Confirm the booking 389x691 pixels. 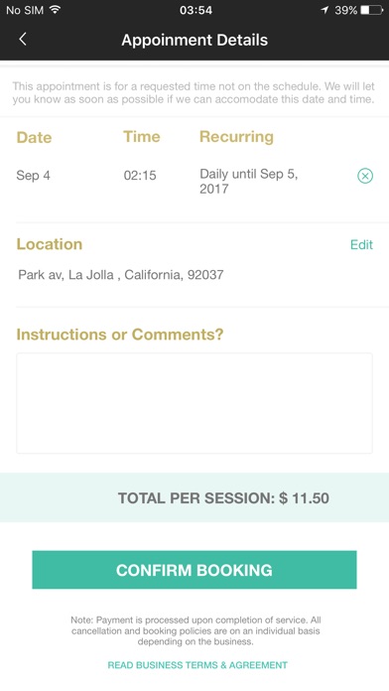pos(194,570)
